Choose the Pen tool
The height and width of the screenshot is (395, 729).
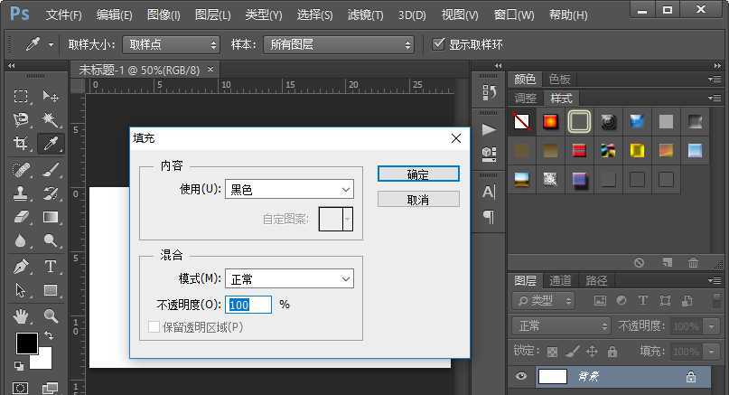(x=21, y=267)
